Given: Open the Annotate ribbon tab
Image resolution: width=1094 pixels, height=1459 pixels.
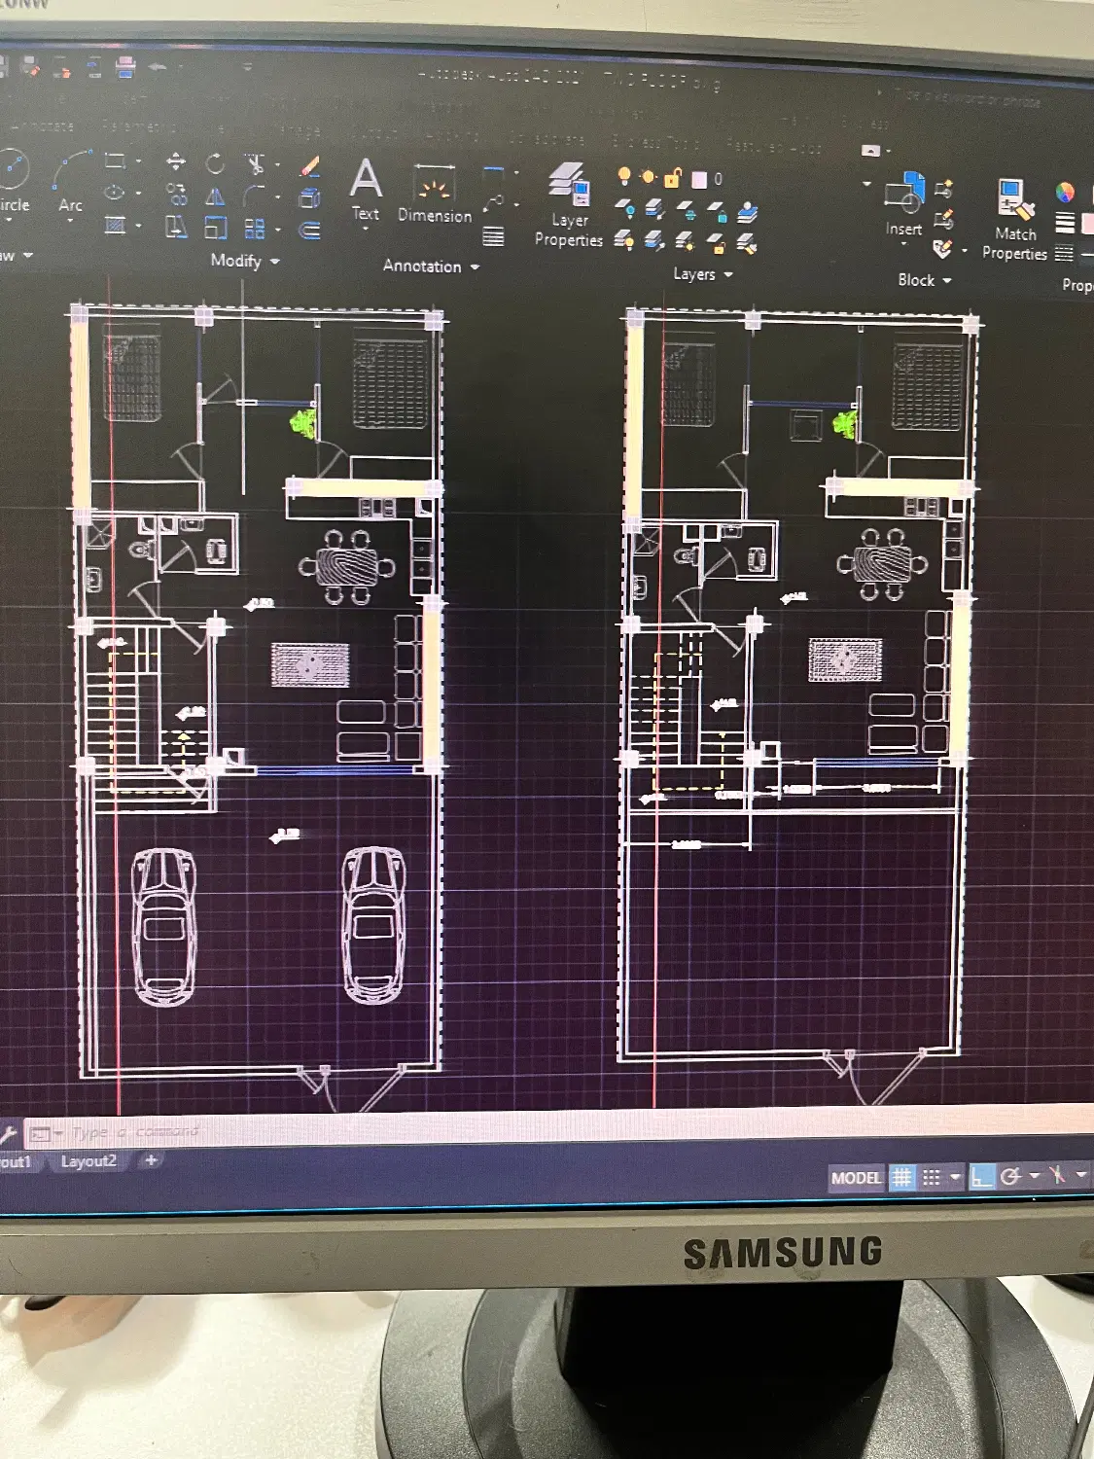Looking at the screenshot, I should 43,126.
